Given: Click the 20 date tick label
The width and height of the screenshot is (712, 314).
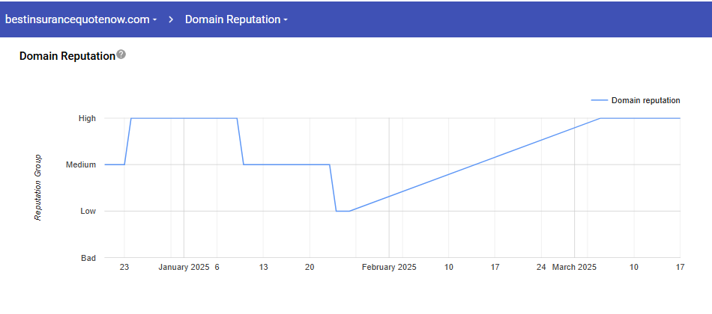Looking at the screenshot, I should tap(310, 267).
